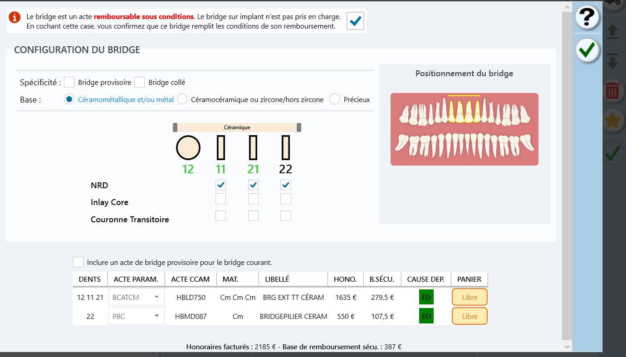
Task: Click the move-down arrow icon
Action: pos(613,60)
